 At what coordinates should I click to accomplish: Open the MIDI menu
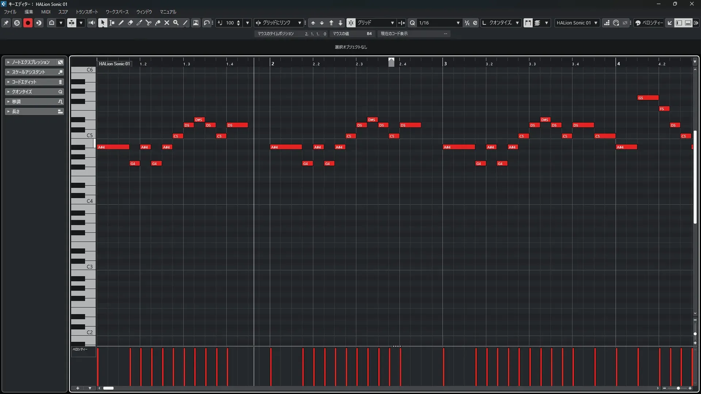click(46, 12)
